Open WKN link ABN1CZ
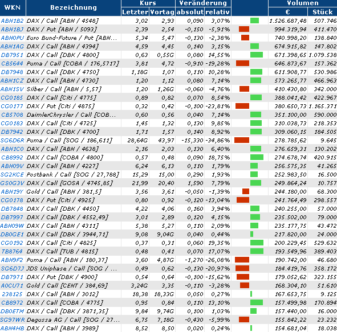The height and width of the screenshot is (332, 337). tap(12, 81)
